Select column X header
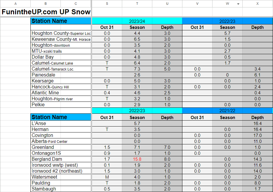 click(x=258, y=4)
